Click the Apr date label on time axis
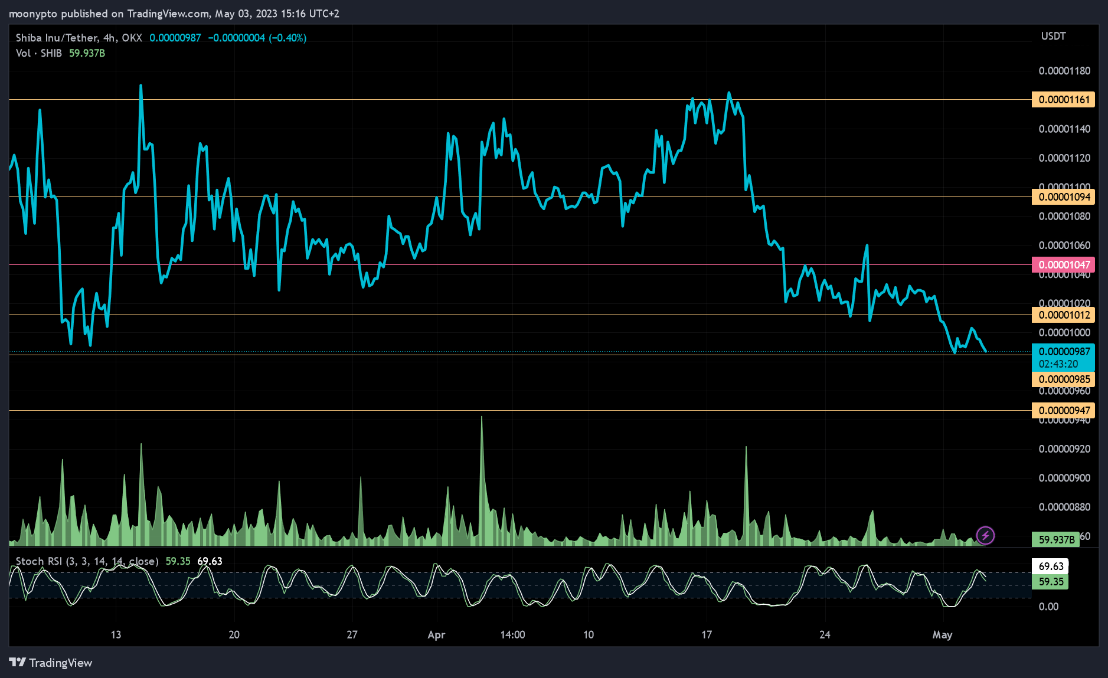1108x678 pixels. click(x=436, y=635)
